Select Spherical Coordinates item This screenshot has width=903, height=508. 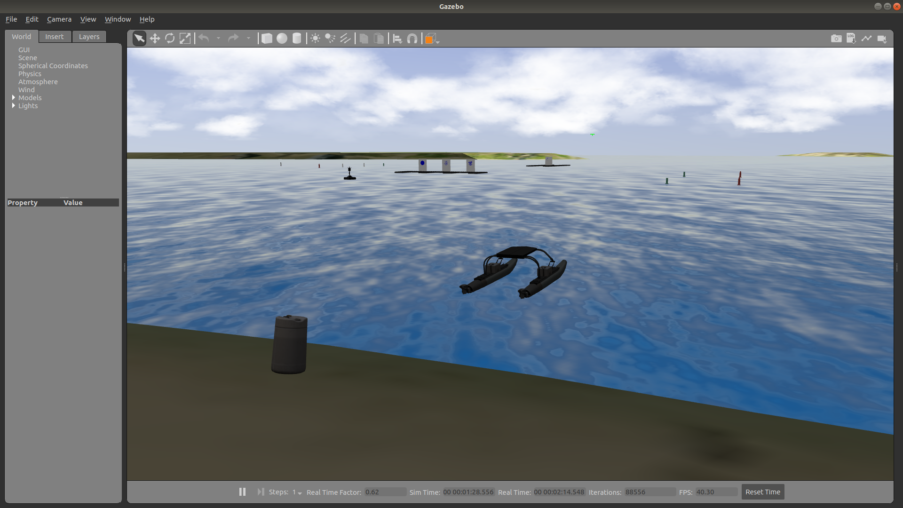pos(53,66)
